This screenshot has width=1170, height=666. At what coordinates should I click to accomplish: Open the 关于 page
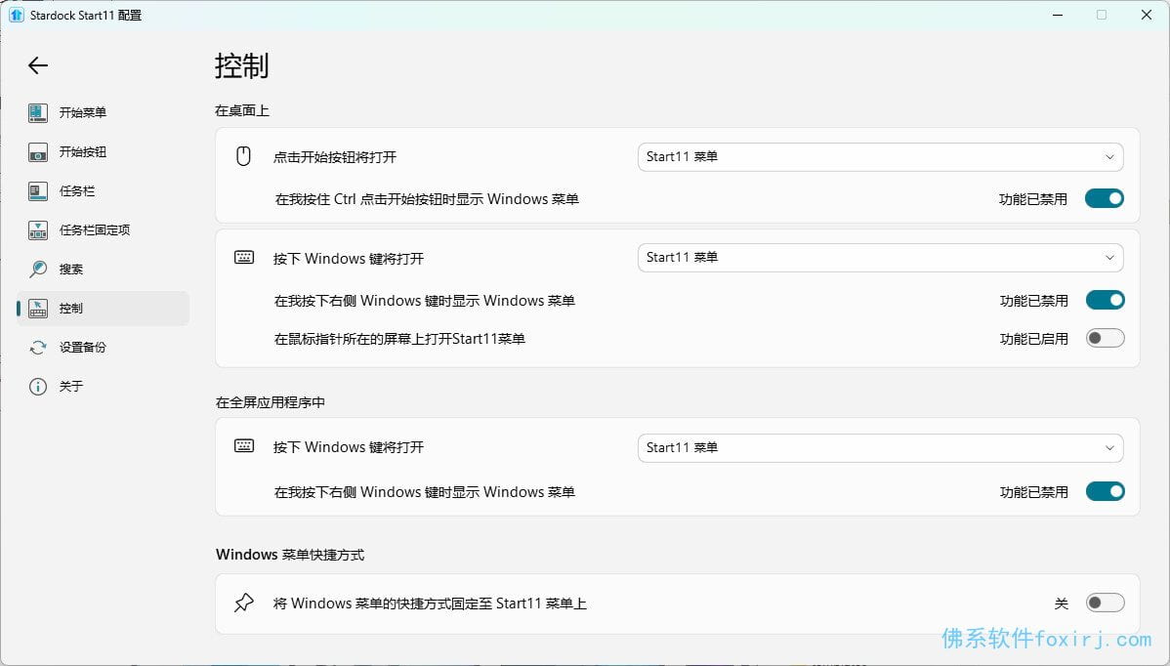tap(103, 387)
